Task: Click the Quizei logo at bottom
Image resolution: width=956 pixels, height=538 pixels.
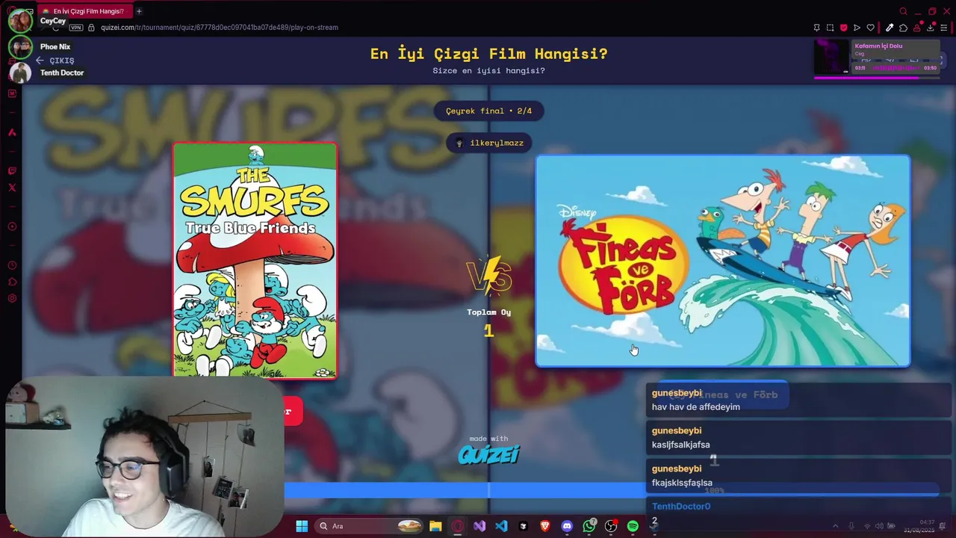Action: (x=488, y=454)
